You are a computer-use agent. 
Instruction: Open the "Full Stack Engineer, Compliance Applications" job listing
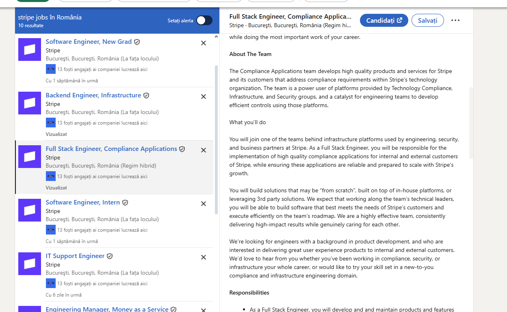coord(110,148)
